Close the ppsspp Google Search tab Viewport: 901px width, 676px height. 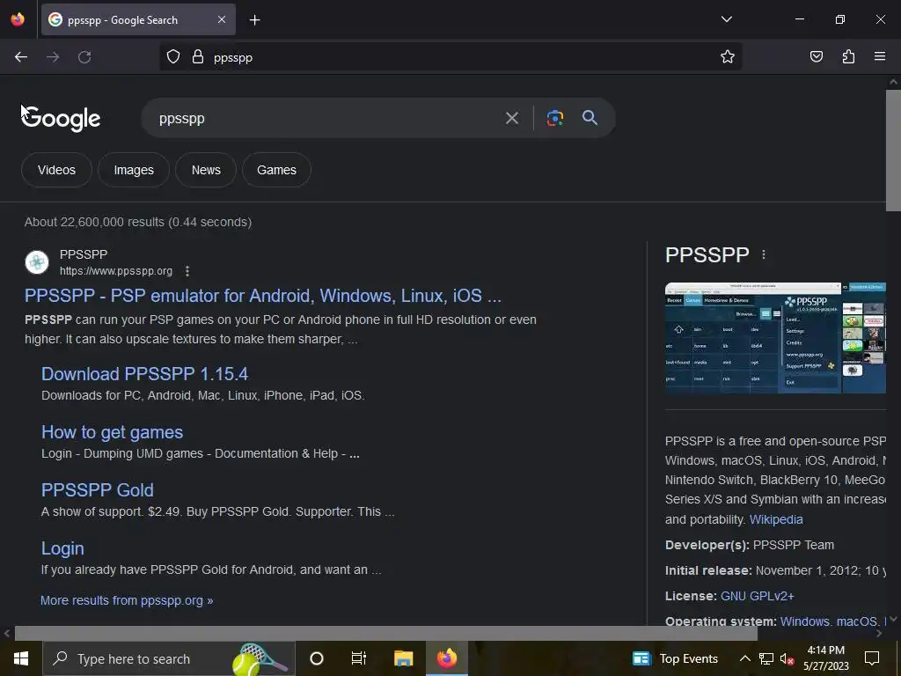[x=222, y=19]
